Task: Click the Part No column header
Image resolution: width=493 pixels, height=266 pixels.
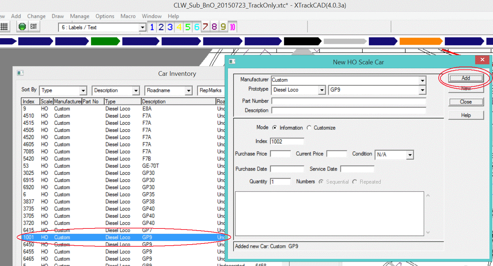Action: [93, 102]
